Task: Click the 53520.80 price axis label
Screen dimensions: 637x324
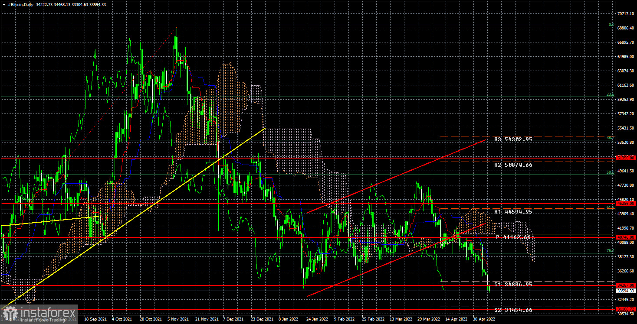Action: (627, 143)
